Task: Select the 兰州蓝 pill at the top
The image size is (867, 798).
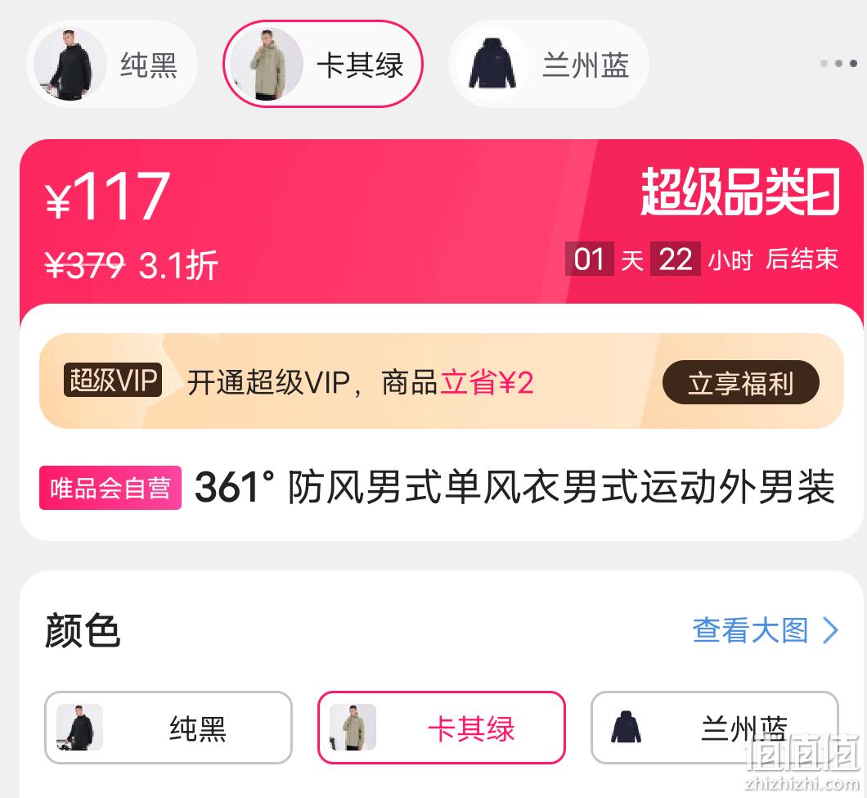Action: pyautogui.click(x=549, y=64)
